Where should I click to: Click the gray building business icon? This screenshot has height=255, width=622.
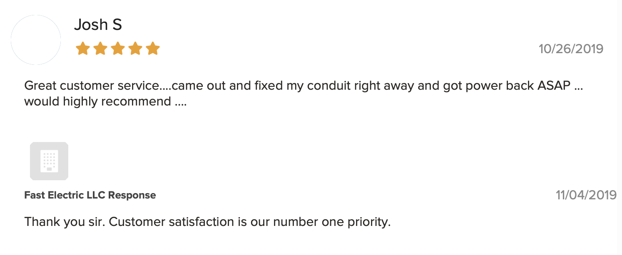tap(49, 161)
